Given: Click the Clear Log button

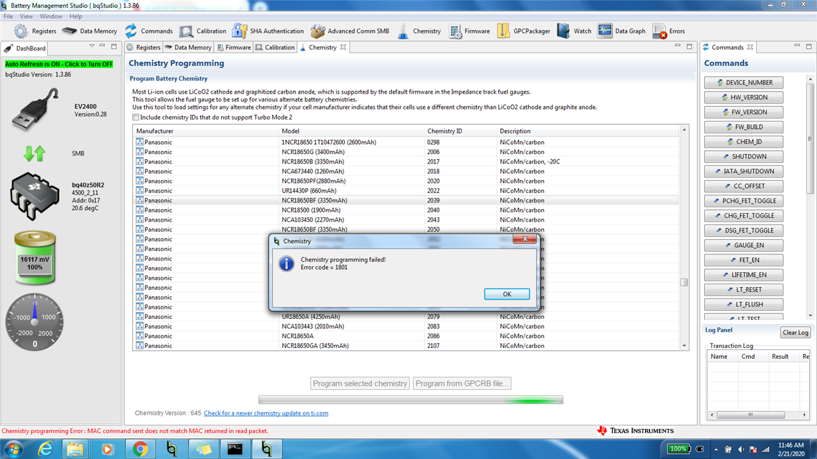Looking at the screenshot, I should [795, 333].
